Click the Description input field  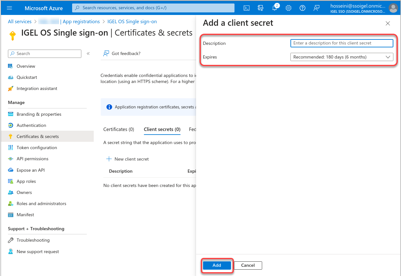pyautogui.click(x=342, y=43)
